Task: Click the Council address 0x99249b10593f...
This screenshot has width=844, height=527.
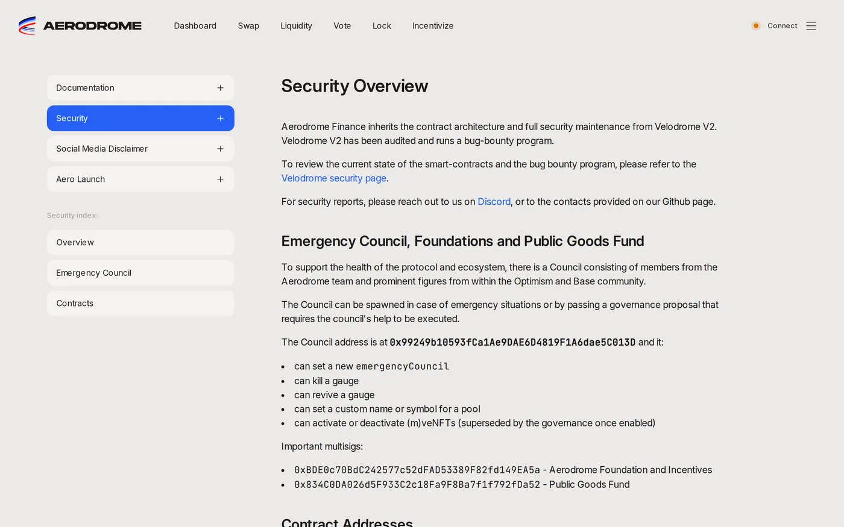Action: (x=512, y=342)
